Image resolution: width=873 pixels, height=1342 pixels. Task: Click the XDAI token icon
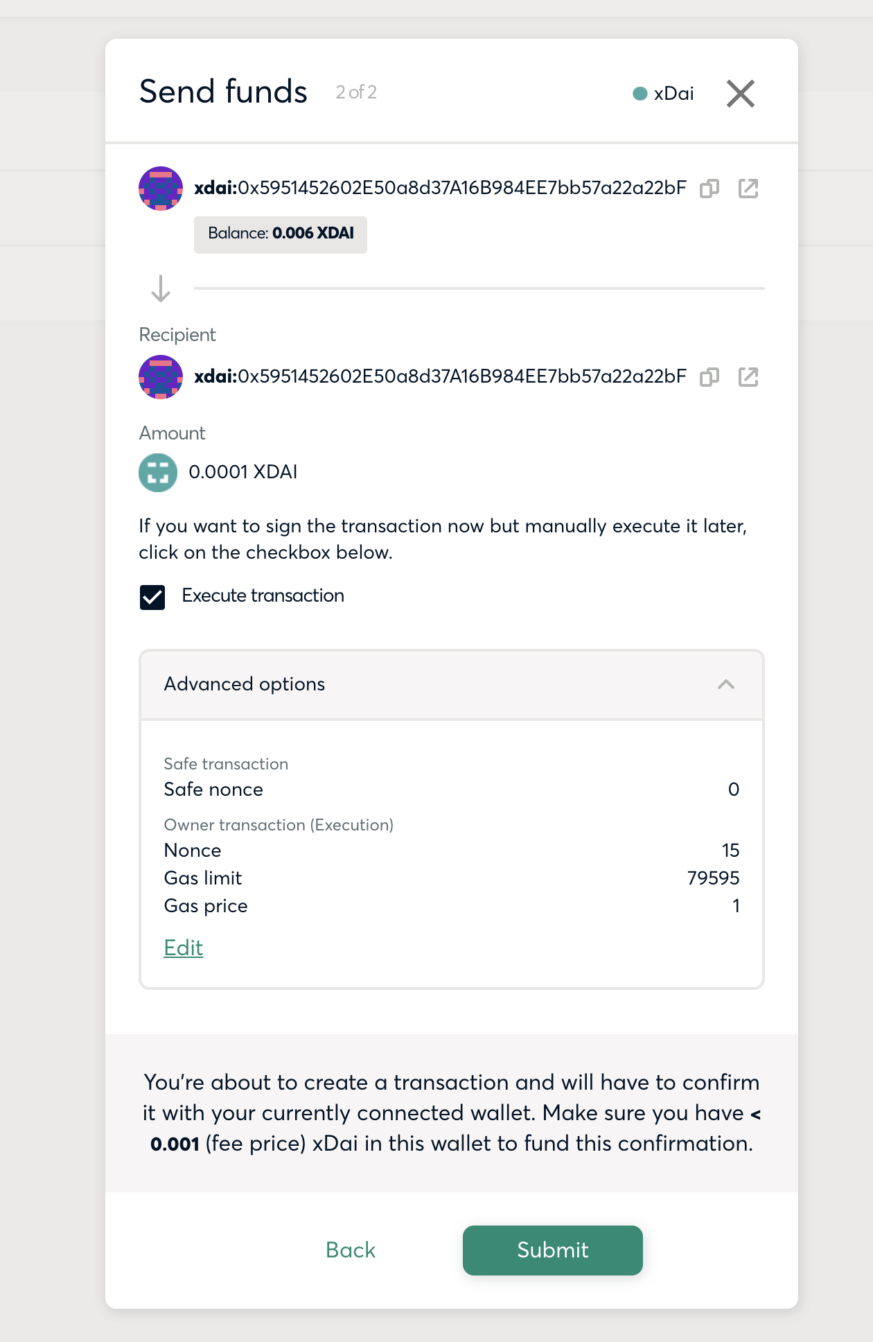point(158,473)
